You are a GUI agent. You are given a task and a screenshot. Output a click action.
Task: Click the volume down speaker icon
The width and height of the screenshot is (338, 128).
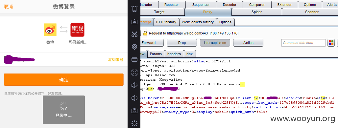pos(134,98)
